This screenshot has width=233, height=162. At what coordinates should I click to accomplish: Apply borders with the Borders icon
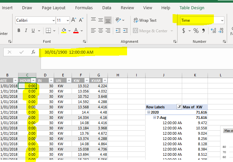[48, 31]
